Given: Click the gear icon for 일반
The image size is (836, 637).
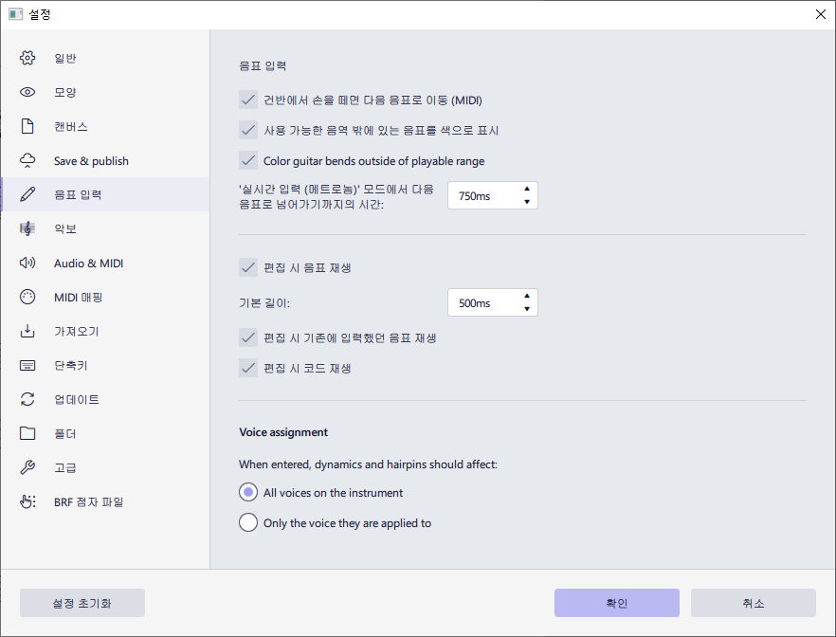Looking at the screenshot, I should click(x=27, y=58).
